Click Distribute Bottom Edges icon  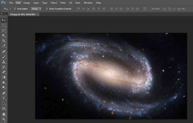[121, 9]
